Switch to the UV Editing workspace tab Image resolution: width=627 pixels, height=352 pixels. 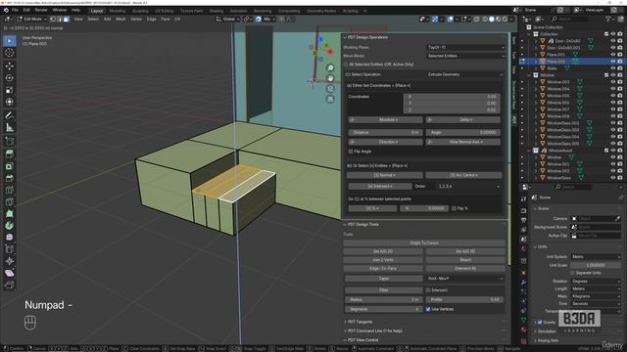[165, 11]
